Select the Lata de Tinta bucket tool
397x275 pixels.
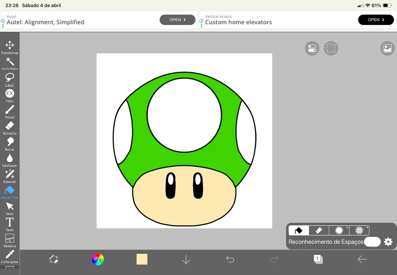pyautogui.click(x=10, y=192)
